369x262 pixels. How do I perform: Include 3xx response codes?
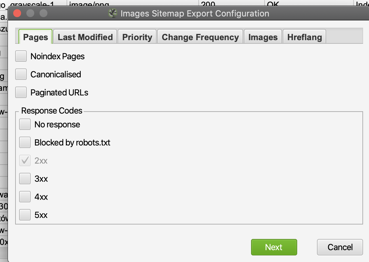click(25, 179)
